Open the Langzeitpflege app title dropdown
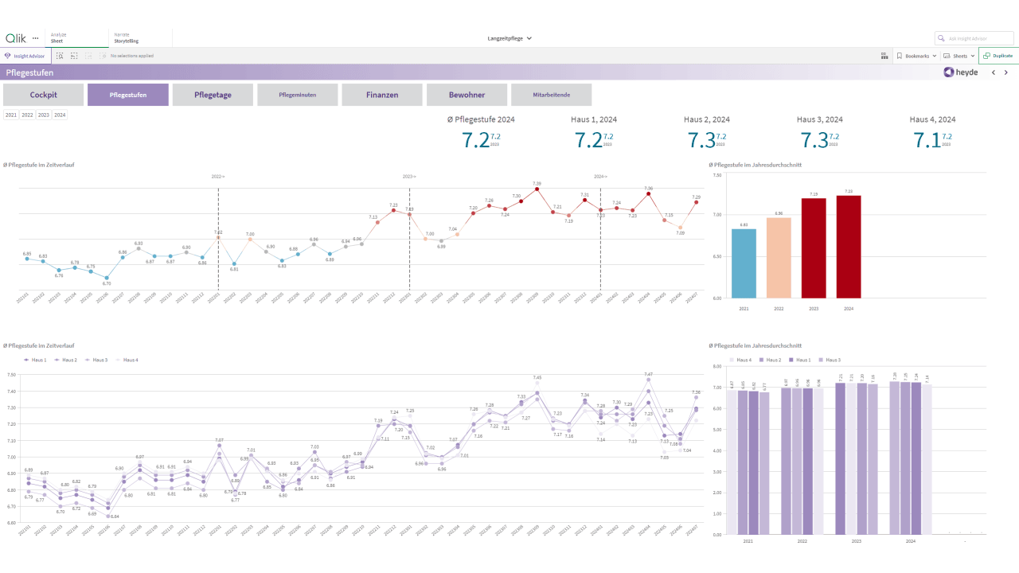Screen dimensions: 1019x573 coord(509,38)
